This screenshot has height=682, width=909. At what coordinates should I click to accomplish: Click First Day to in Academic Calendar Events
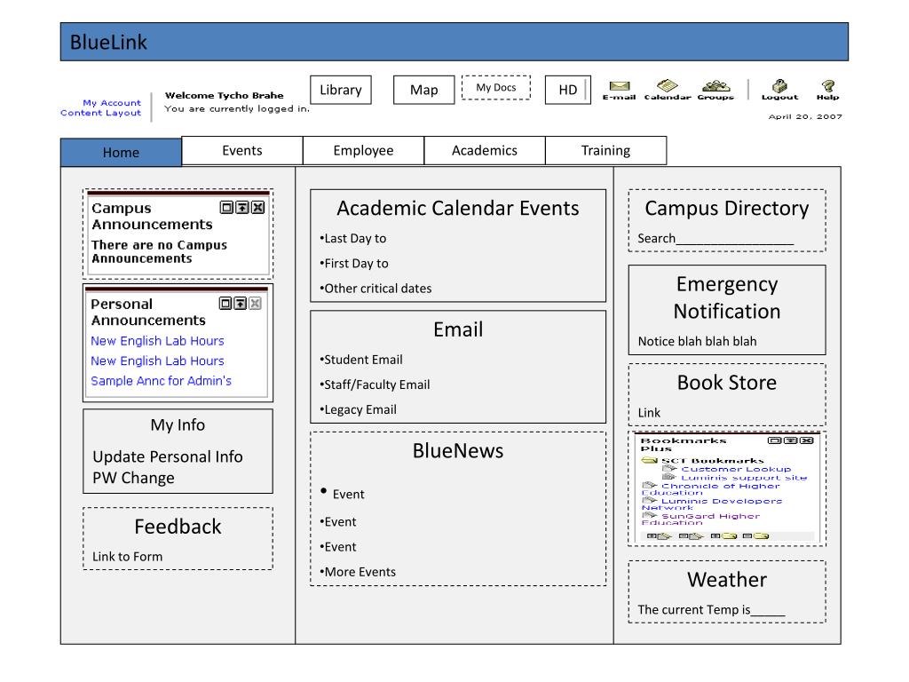[x=354, y=263]
